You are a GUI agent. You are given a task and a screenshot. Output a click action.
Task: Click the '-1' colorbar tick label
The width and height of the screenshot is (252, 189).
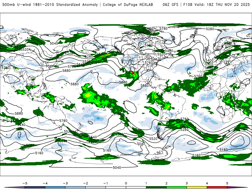tap(106, 183)
